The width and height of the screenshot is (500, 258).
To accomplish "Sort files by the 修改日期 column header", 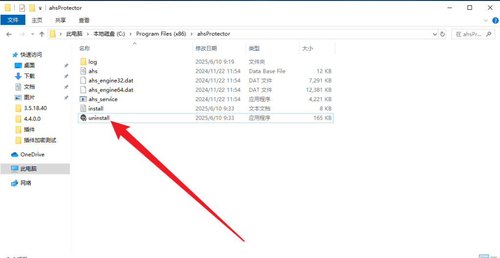I will (206, 48).
